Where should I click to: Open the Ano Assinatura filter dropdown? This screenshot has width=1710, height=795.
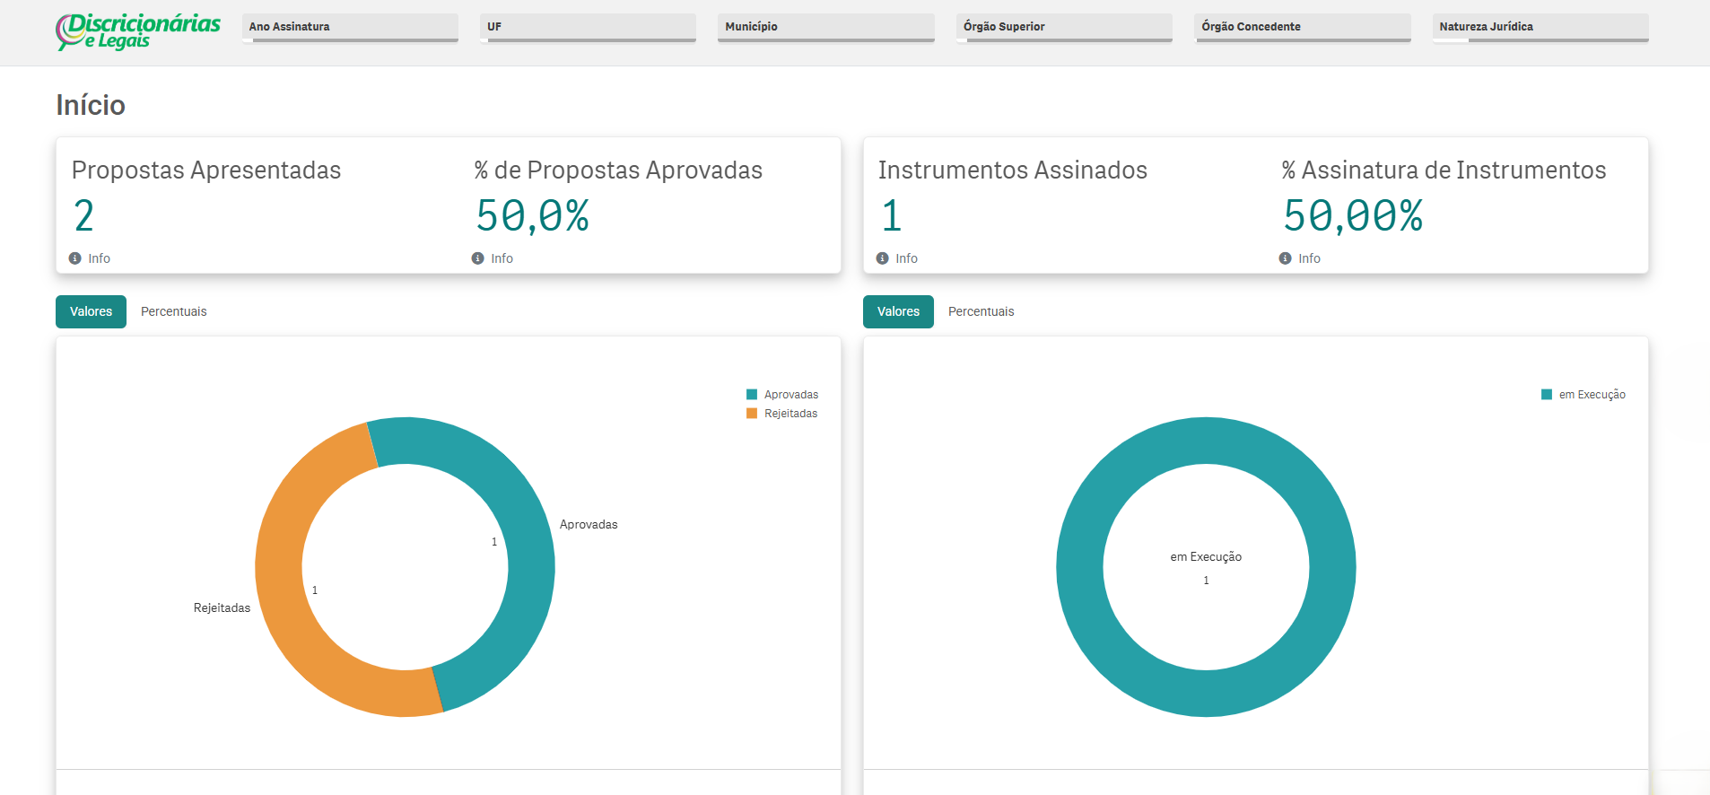tap(350, 27)
